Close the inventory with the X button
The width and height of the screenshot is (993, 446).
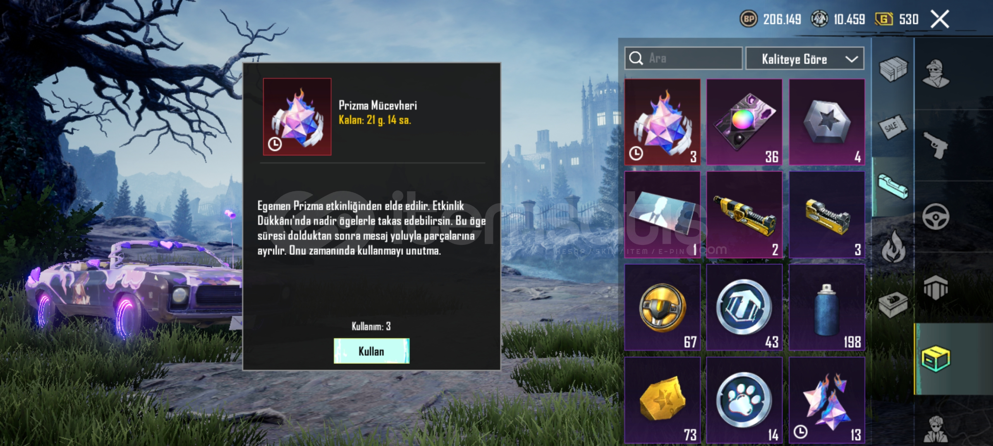tap(940, 19)
